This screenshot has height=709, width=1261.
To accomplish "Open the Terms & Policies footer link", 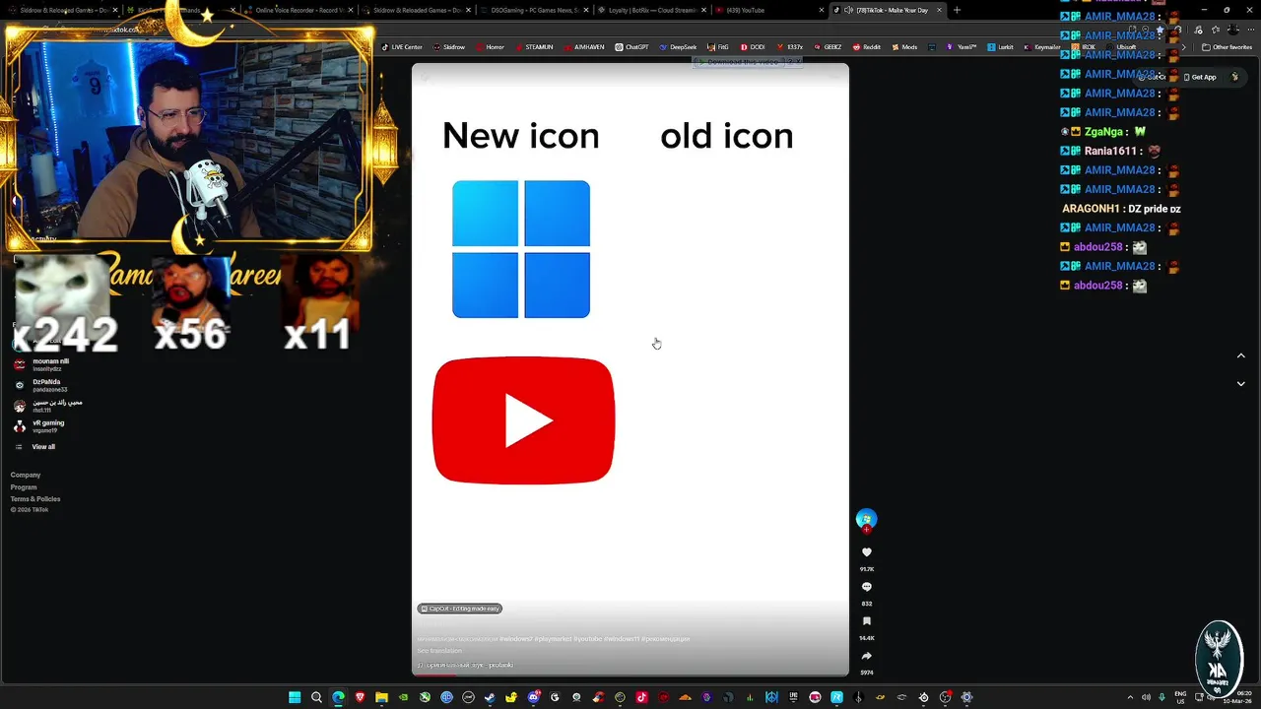I will pyautogui.click(x=35, y=499).
